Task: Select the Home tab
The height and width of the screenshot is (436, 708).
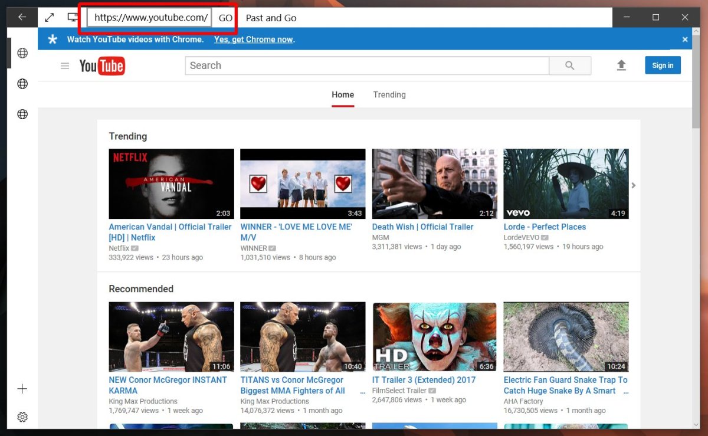Action: [343, 95]
